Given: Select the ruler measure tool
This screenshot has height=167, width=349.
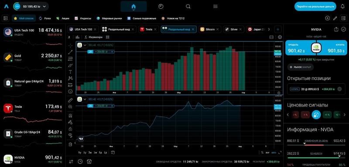Looking at the screenshot, I should coord(70,100).
